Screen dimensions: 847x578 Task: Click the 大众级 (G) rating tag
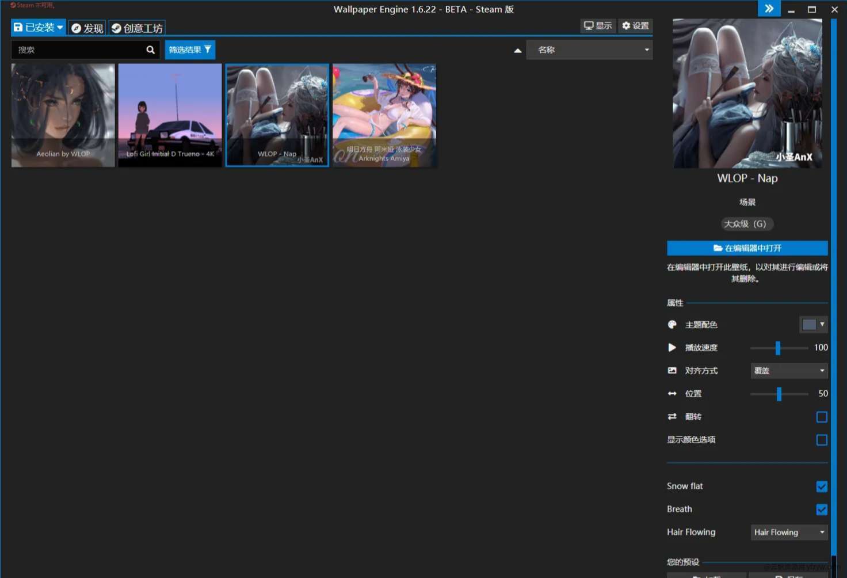click(747, 224)
